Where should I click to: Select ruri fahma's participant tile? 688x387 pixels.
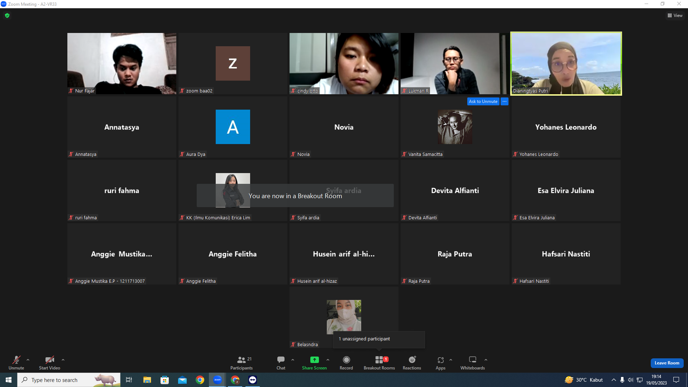pyautogui.click(x=122, y=190)
